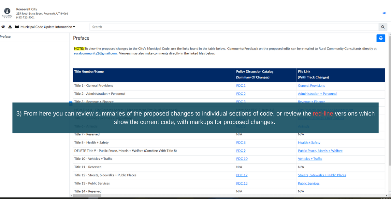Screen dimensions: 391x205
Task: Click the Home icon in the navigation bar
Action: click(3, 27)
